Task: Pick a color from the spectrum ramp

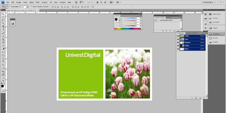Action: pos(128,28)
